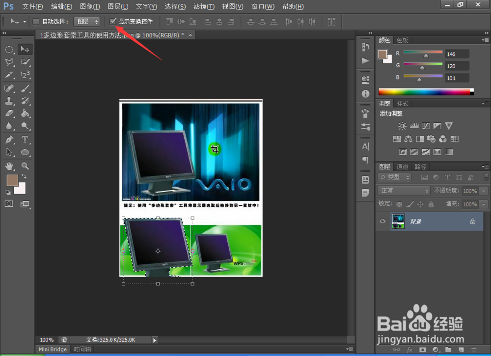Select the Brush tool

coord(25,88)
